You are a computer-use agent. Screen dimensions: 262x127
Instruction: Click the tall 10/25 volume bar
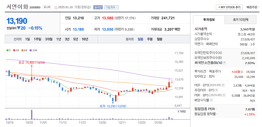[32, 115]
